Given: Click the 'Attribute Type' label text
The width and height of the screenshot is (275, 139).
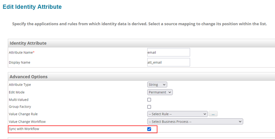Looking at the screenshot, I should 20,85.
